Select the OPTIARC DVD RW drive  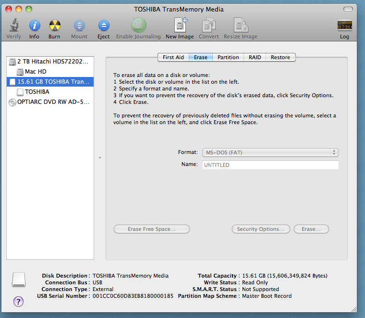pos(50,102)
